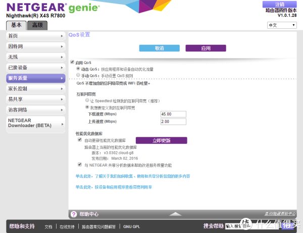
Task: Select Speedtest bandwidth detection radio button
Action: pyautogui.click(x=87, y=100)
